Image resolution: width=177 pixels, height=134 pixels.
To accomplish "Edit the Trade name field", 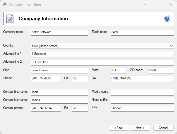I will click(x=142, y=33).
